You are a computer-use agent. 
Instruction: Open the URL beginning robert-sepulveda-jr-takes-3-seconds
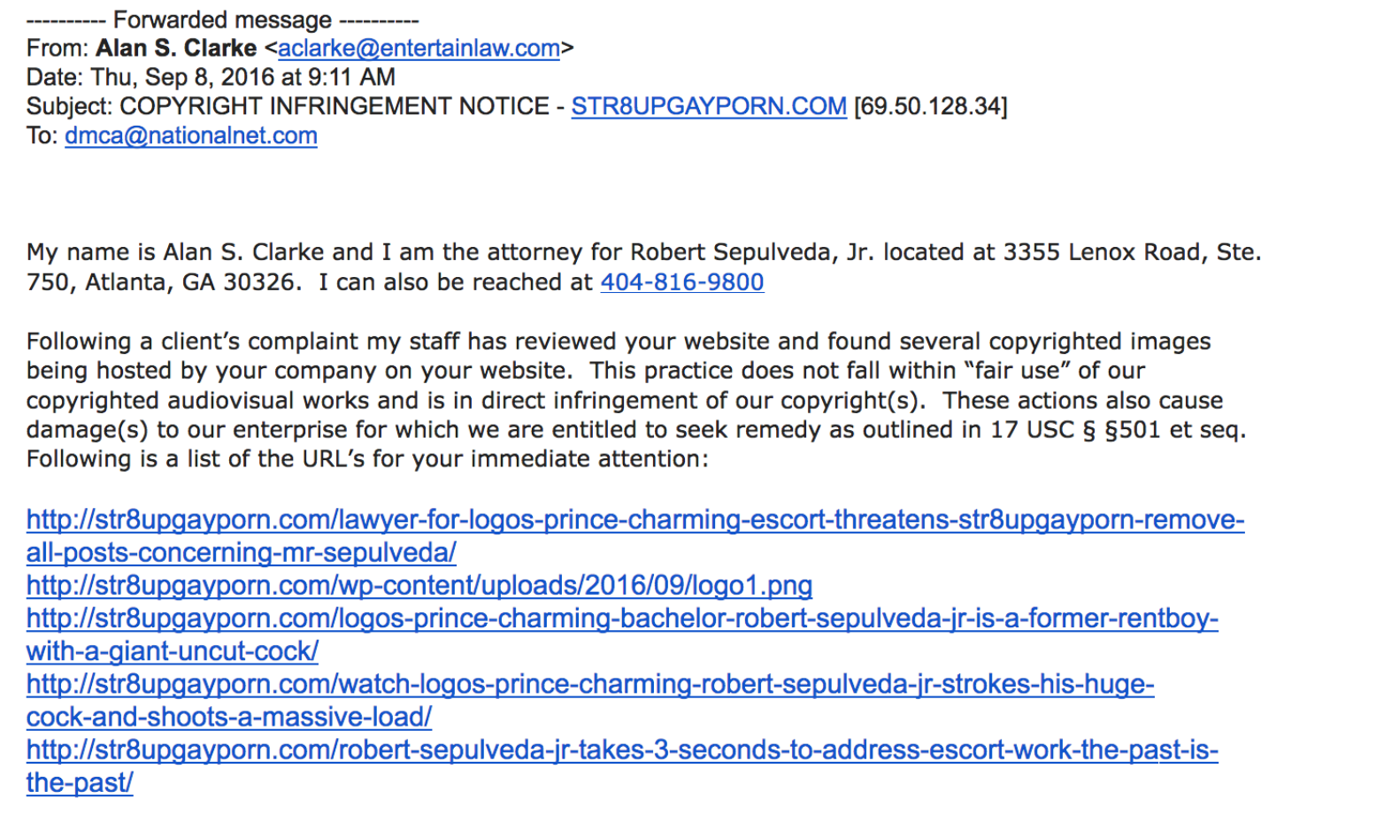click(622, 766)
